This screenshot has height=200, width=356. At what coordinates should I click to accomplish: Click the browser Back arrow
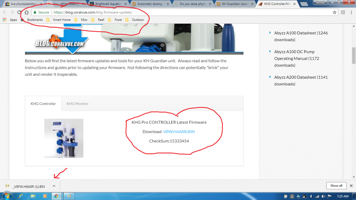(x=4, y=12)
